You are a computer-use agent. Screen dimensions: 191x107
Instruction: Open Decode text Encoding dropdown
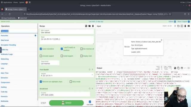click(65, 94)
